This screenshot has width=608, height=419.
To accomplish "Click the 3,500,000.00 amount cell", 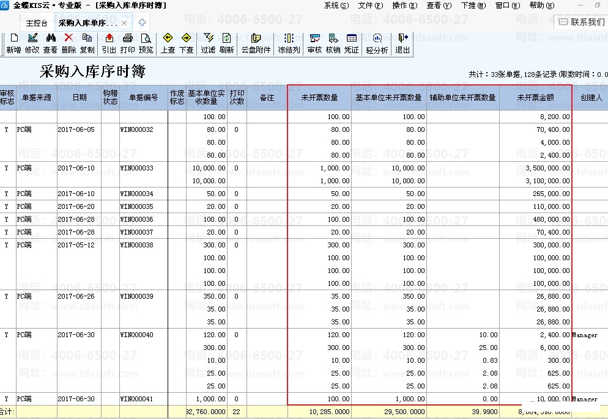I will (x=547, y=168).
